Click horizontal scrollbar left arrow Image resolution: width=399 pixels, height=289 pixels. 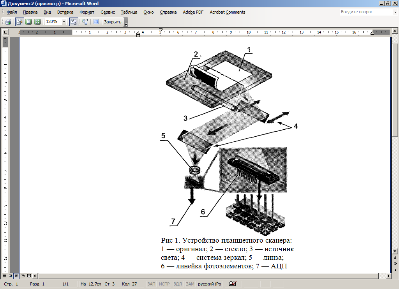pyautogui.click(x=35, y=276)
